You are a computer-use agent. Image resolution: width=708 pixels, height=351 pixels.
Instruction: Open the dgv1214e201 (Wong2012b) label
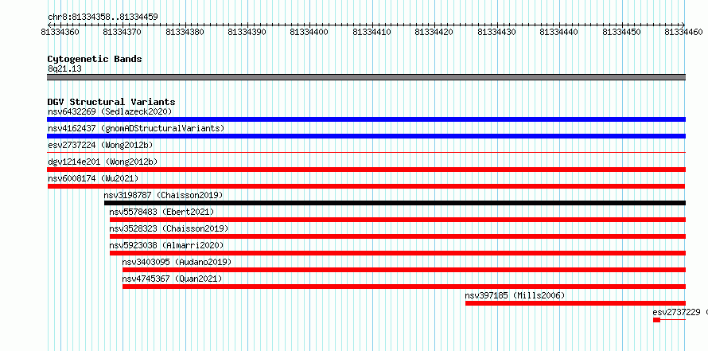pyautogui.click(x=103, y=162)
